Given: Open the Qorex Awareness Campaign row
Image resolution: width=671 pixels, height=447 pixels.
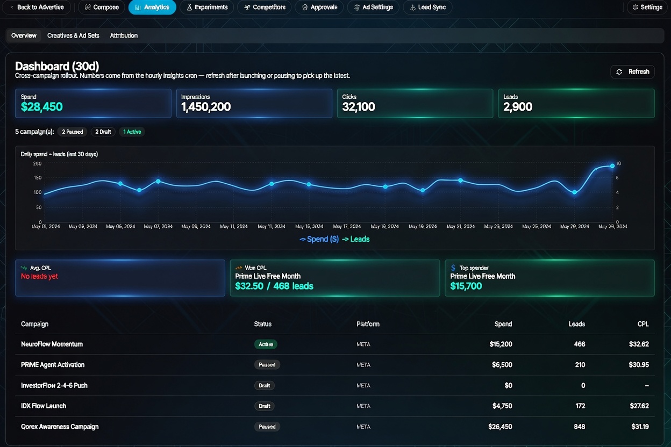Looking at the screenshot, I should 335,427.
